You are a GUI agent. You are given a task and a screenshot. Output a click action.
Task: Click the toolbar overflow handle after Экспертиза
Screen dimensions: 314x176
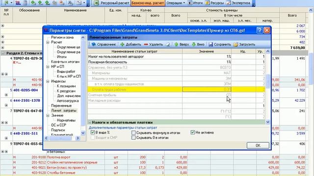[x=254, y=3]
